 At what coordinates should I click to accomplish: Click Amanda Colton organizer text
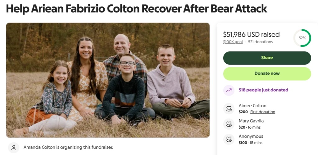68,147
